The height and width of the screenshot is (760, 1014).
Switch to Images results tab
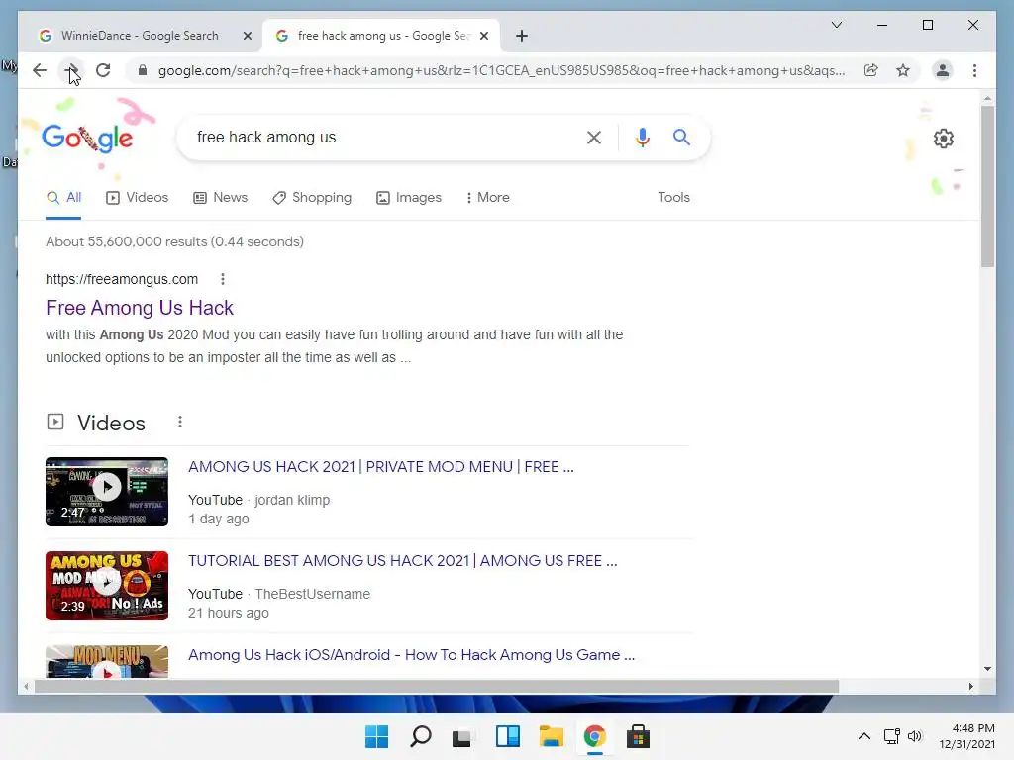pos(409,198)
